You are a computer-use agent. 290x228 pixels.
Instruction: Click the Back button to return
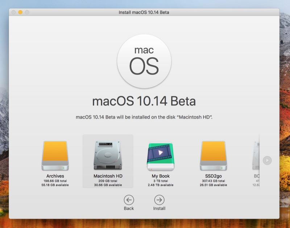[x=129, y=202]
